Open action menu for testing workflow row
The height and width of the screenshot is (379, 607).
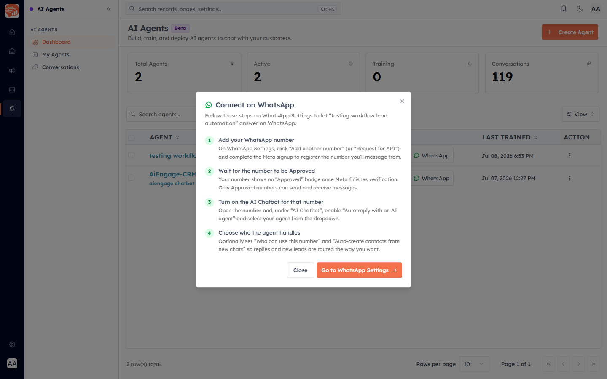(570, 155)
